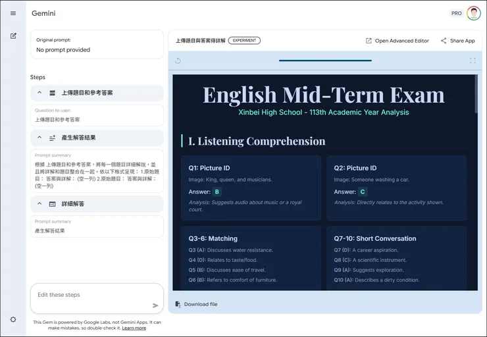The height and width of the screenshot is (337, 487).
Task: Click the output icon beside 詳細解答
Action: tap(52, 204)
